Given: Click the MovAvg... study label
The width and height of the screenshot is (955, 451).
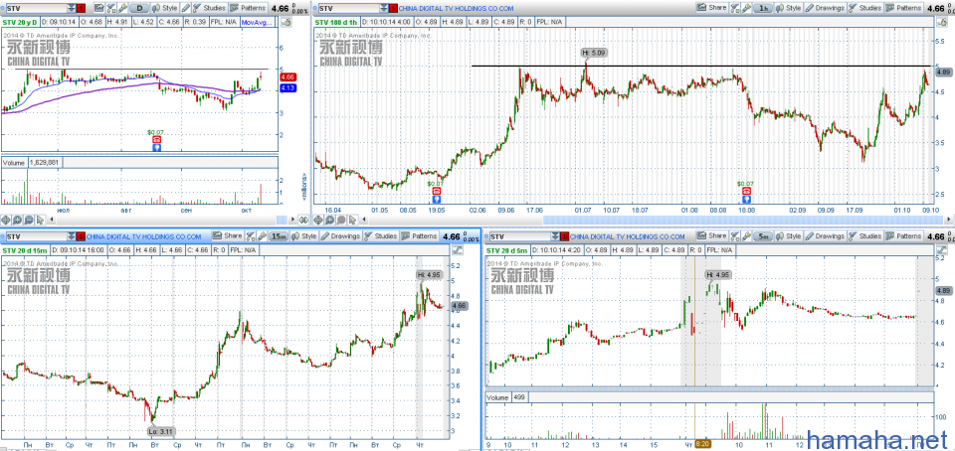Looking at the screenshot, I should (257, 22).
